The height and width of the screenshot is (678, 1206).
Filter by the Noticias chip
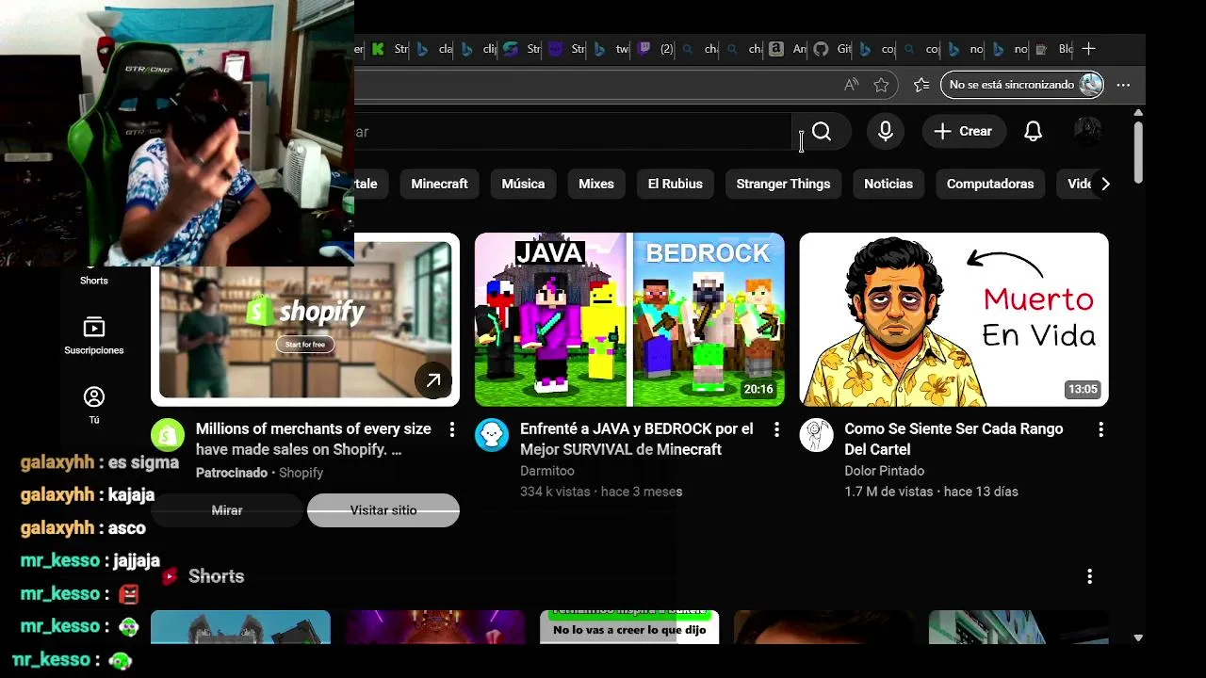coord(888,184)
